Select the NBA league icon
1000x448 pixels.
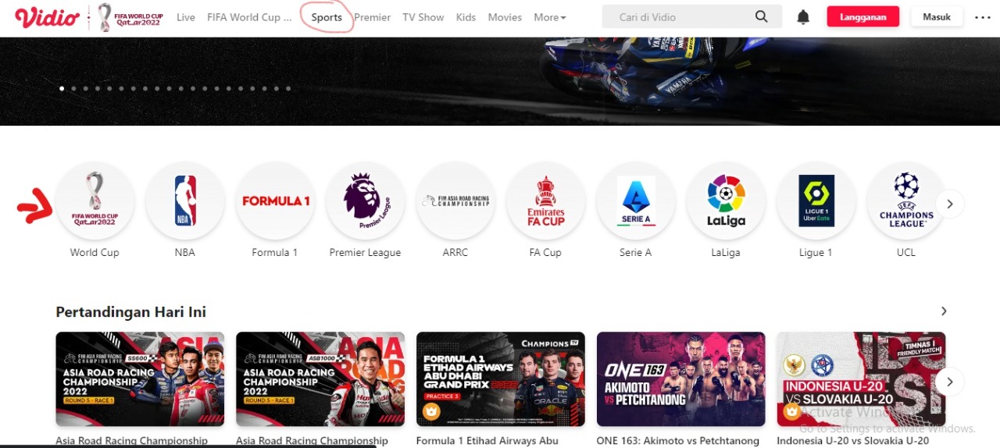click(x=185, y=201)
